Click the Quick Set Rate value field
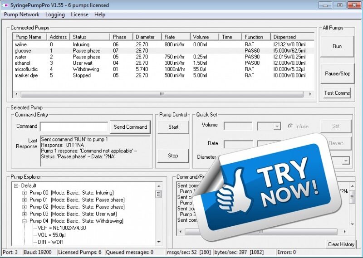The image size is (363, 258). click(238, 144)
